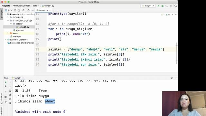
Task: Pin the Run tab with pin icon
Action: 5,102
